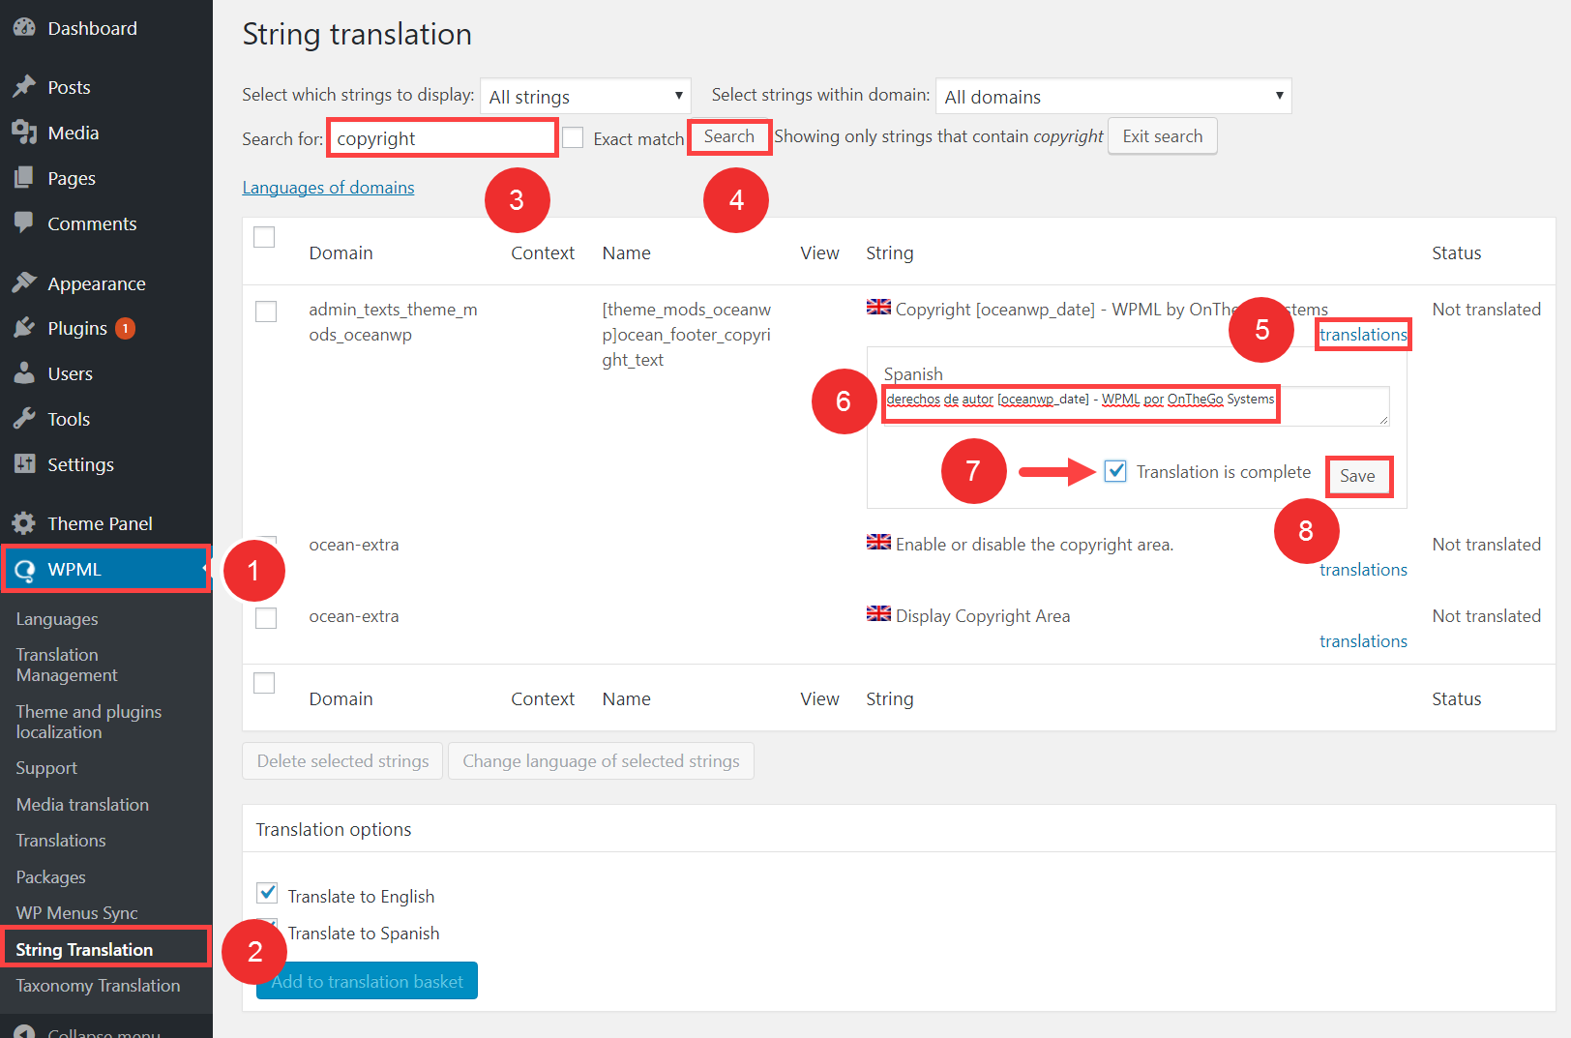Click into the Spanish translation textarea
The height and width of the screenshot is (1038, 1571).
1136,405
